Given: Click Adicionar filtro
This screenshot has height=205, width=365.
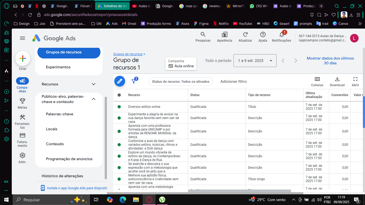Looking at the screenshot, I should coord(234,81).
